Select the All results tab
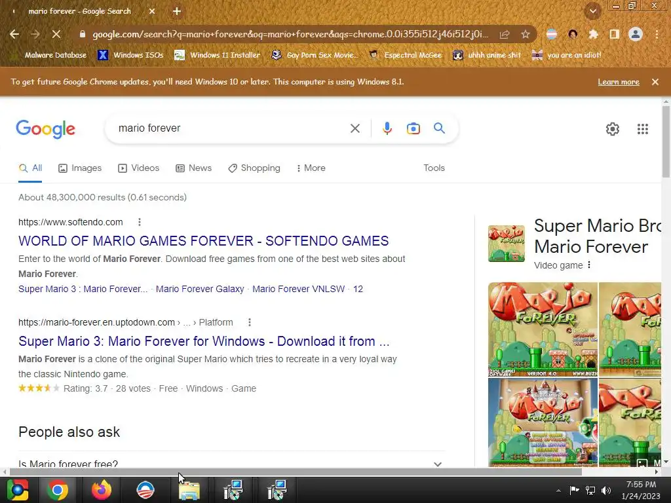 pyautogui.click(x=30, y=168)
